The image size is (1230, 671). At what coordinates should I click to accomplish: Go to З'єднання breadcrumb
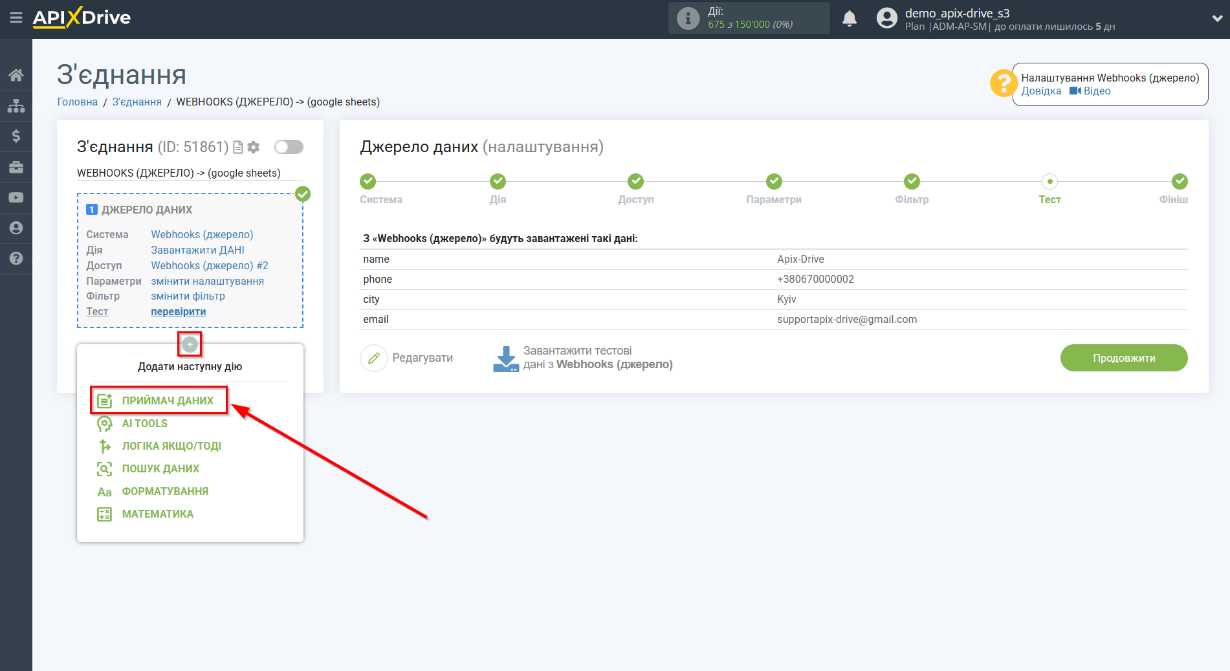[137, 102]
